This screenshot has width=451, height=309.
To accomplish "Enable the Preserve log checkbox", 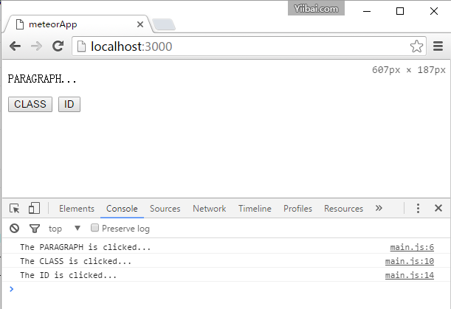I will click(94, 229).
